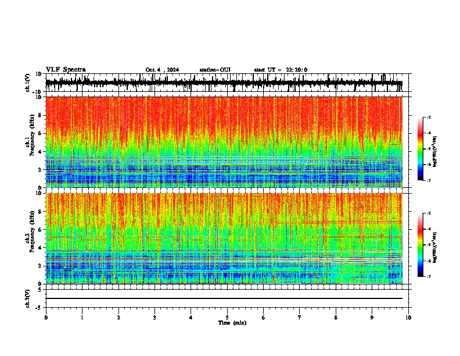Viewport: 460px width, 356px height.
Task: Click the "-3" label on ch.1 color bar
Action: [x=428, y=117]
